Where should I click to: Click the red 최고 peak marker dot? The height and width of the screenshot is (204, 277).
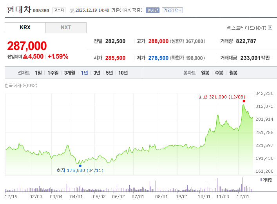pyautogui.click(x=244, y=101)
